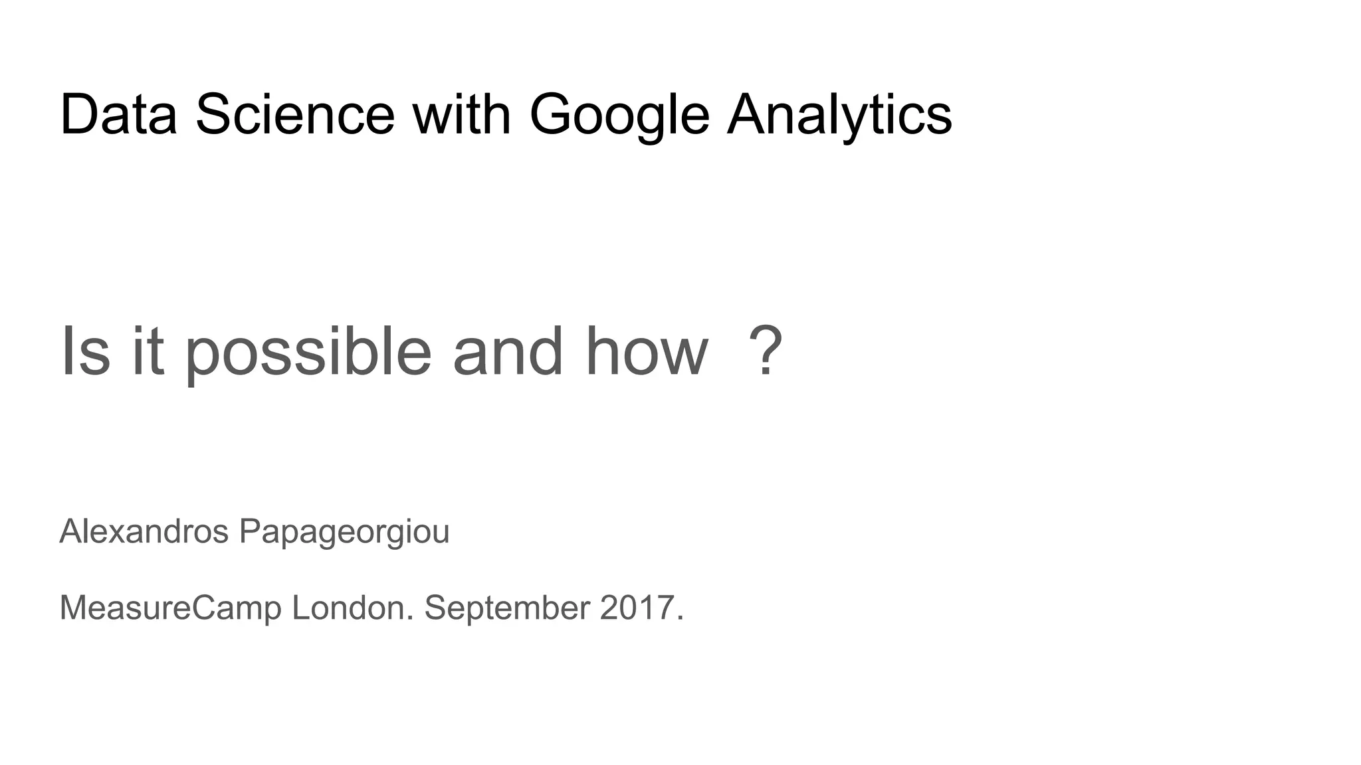Click the word "London." in the event line
The image size is (1361, 765).
(353, 608)
